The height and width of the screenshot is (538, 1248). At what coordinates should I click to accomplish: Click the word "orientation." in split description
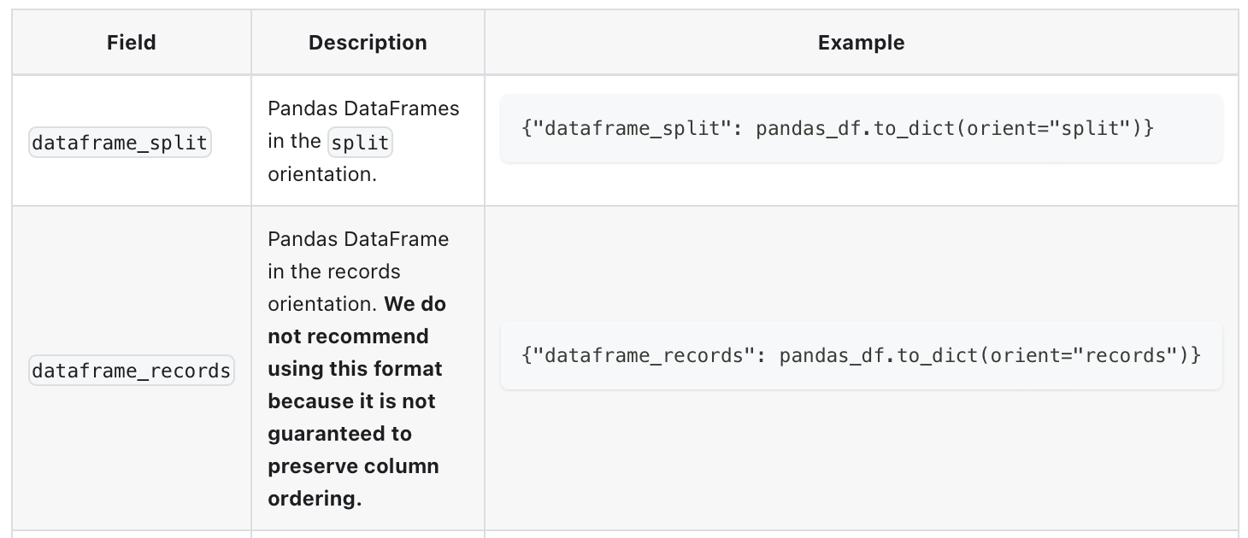click(316, 174)
